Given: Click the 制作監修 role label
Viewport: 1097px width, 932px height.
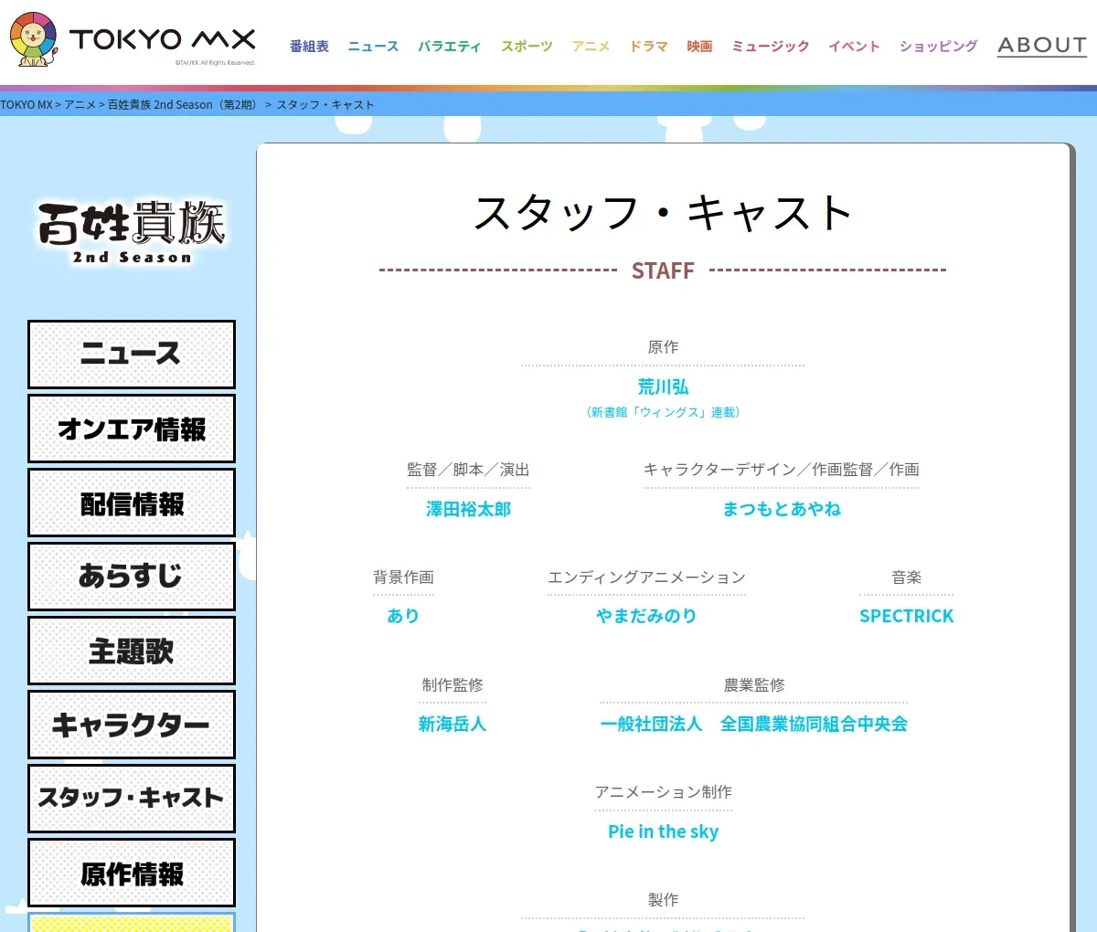Looking at the screenshot, I should click(453, 685).
